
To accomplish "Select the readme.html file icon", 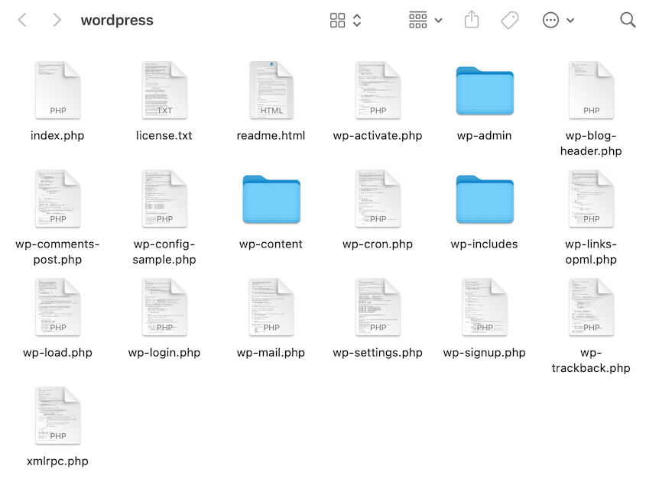I will (x=271, y=90).
